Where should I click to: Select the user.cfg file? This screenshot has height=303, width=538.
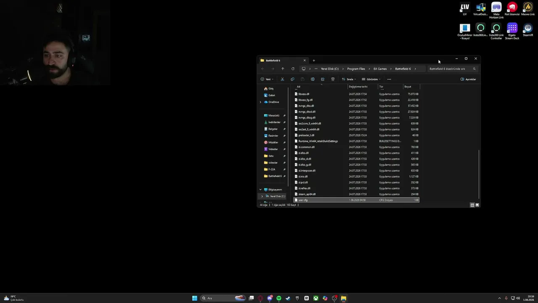tap(356, 200)
